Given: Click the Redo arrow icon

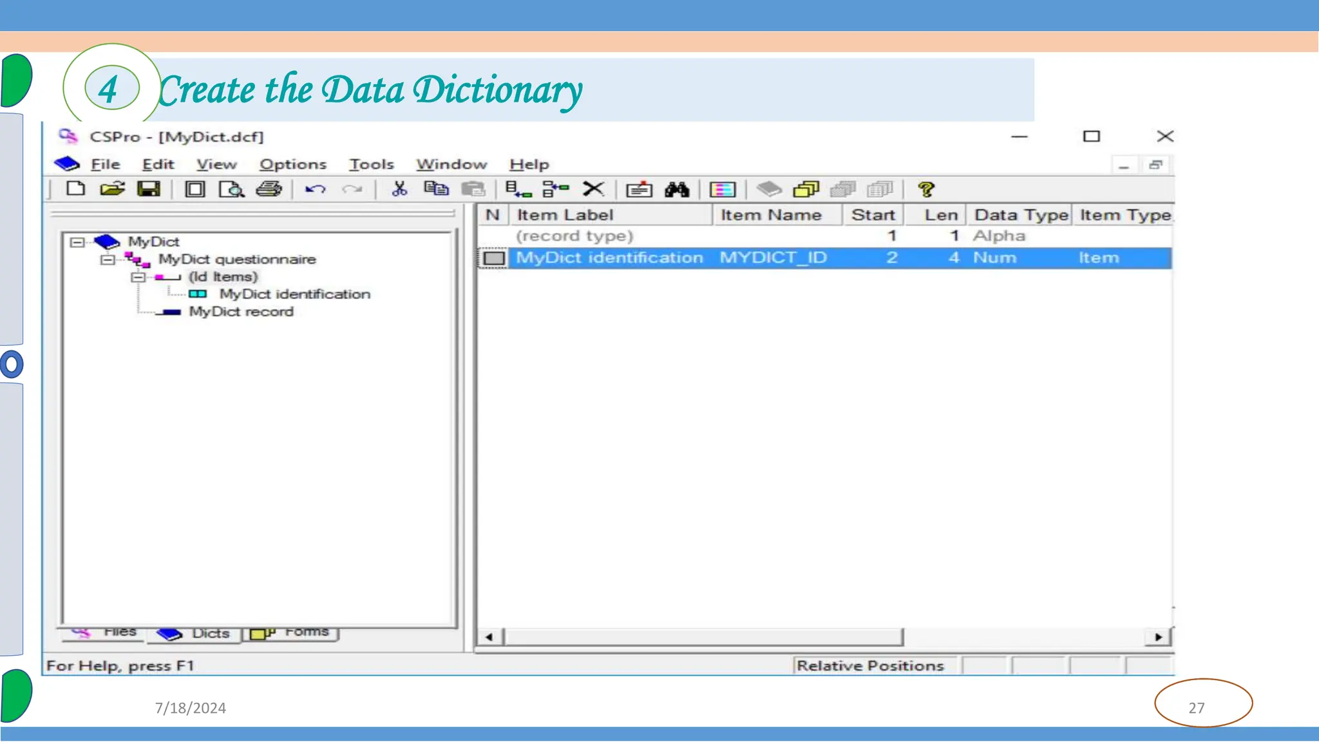Looking at the screenshot, I should 352,189.
